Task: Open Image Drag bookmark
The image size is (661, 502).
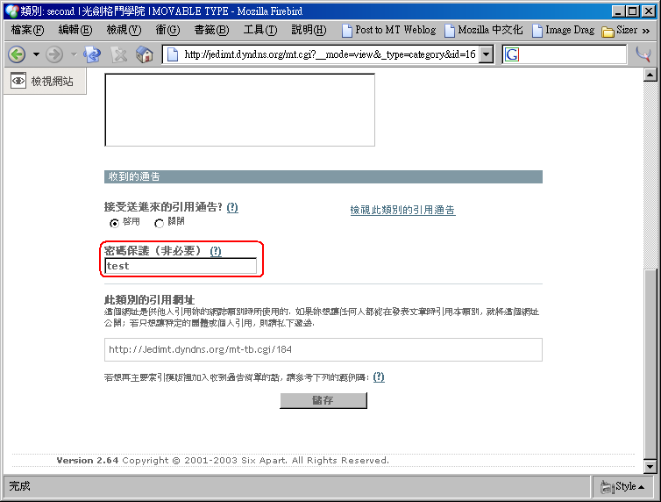Action: (x=563, y=30)
